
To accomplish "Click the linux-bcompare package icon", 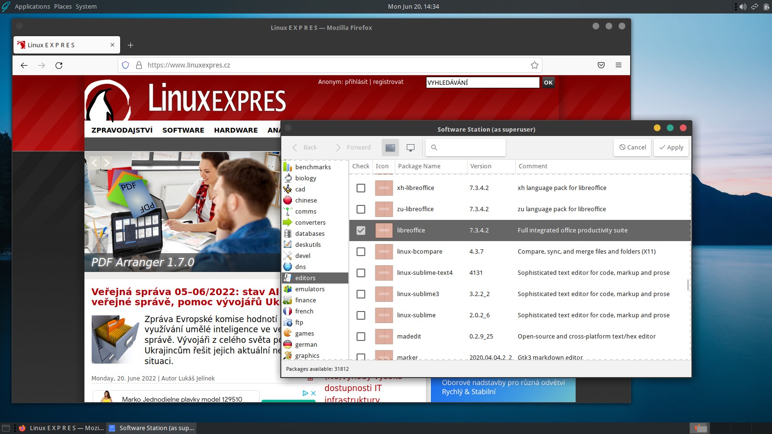I will click(384, 252).
